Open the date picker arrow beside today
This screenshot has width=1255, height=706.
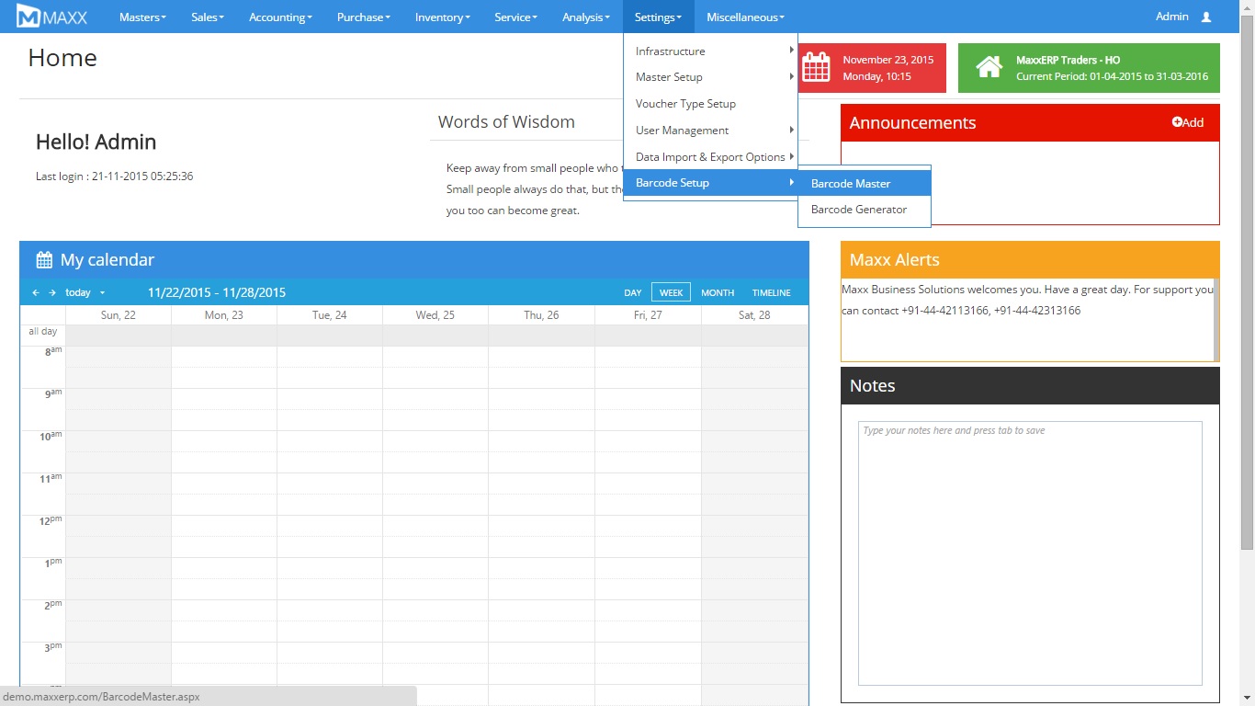pyautogui.click(x=102, y=293)
